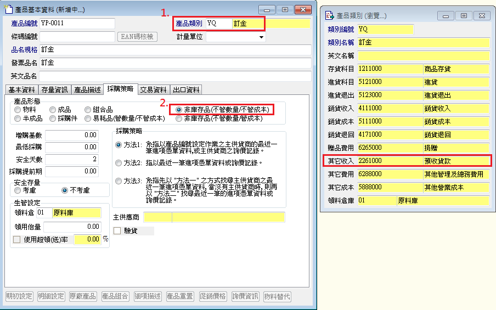Image resolution: width=496 pixels, height=310 pixels.
Task: Click the 物料替代 button
Action: pyautogui.click(x=277, y=296)
